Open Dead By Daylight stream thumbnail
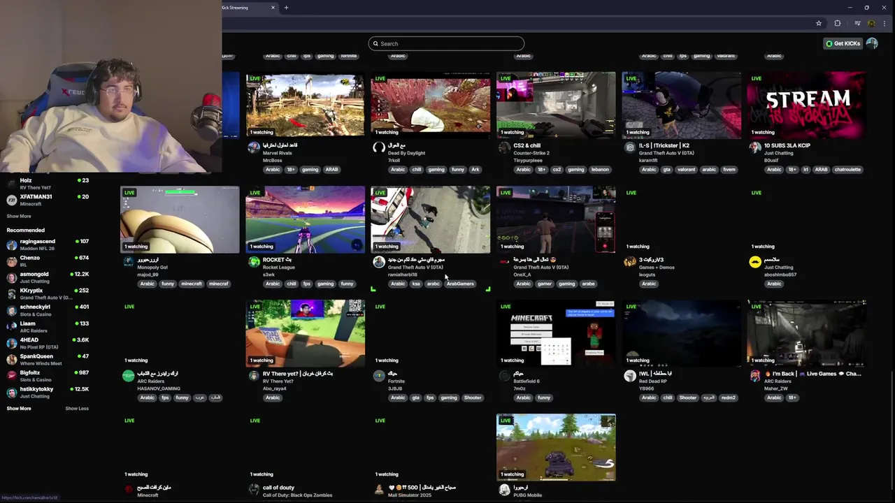This screenshot has height=503, width=895. coord(430,104)
